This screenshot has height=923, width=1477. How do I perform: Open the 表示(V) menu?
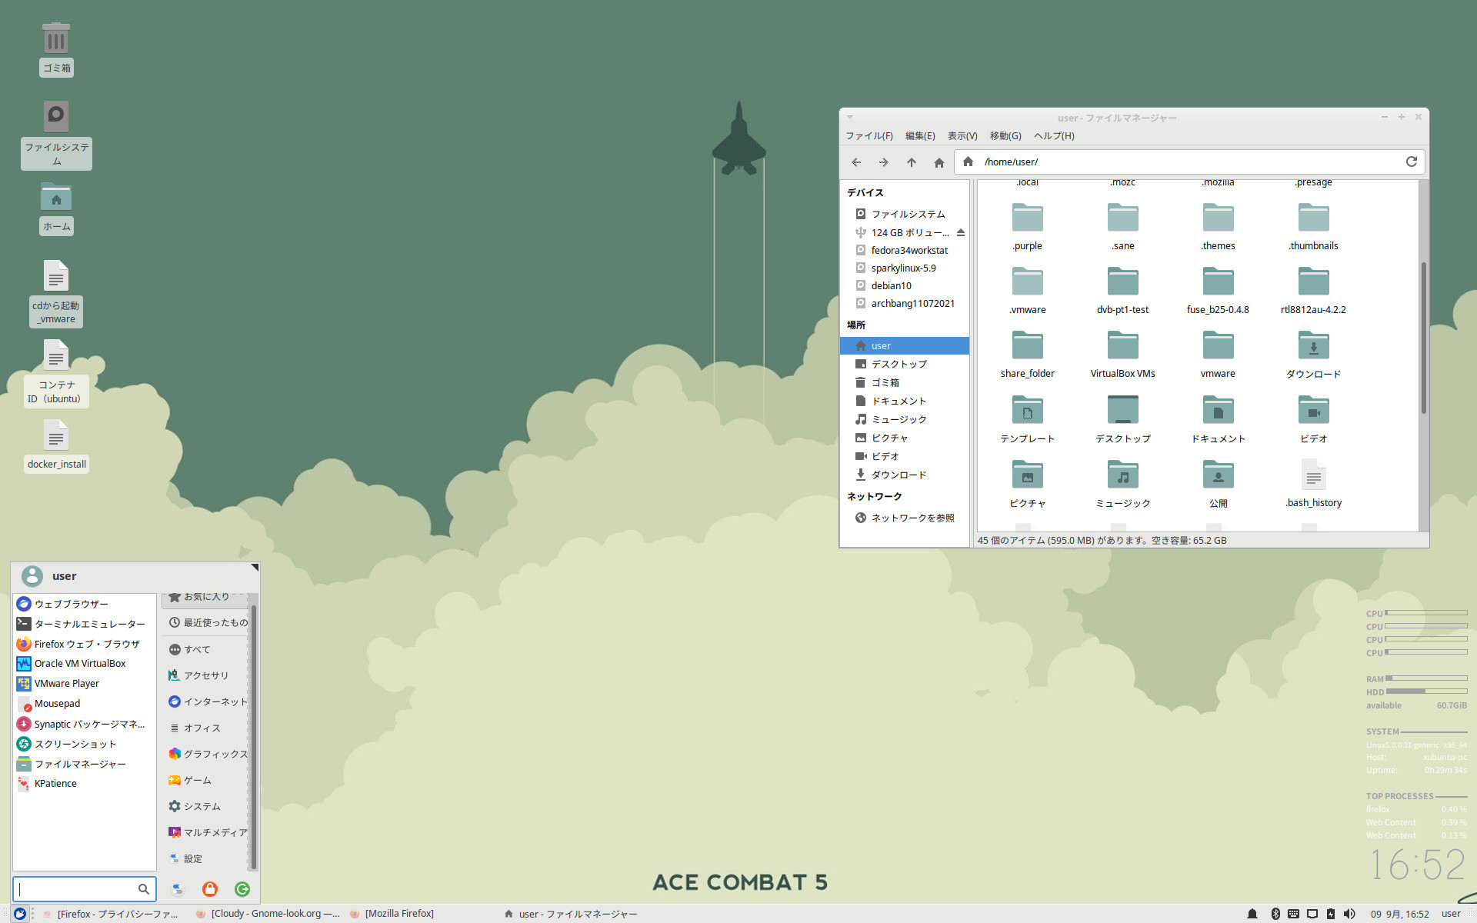[962, 136]
